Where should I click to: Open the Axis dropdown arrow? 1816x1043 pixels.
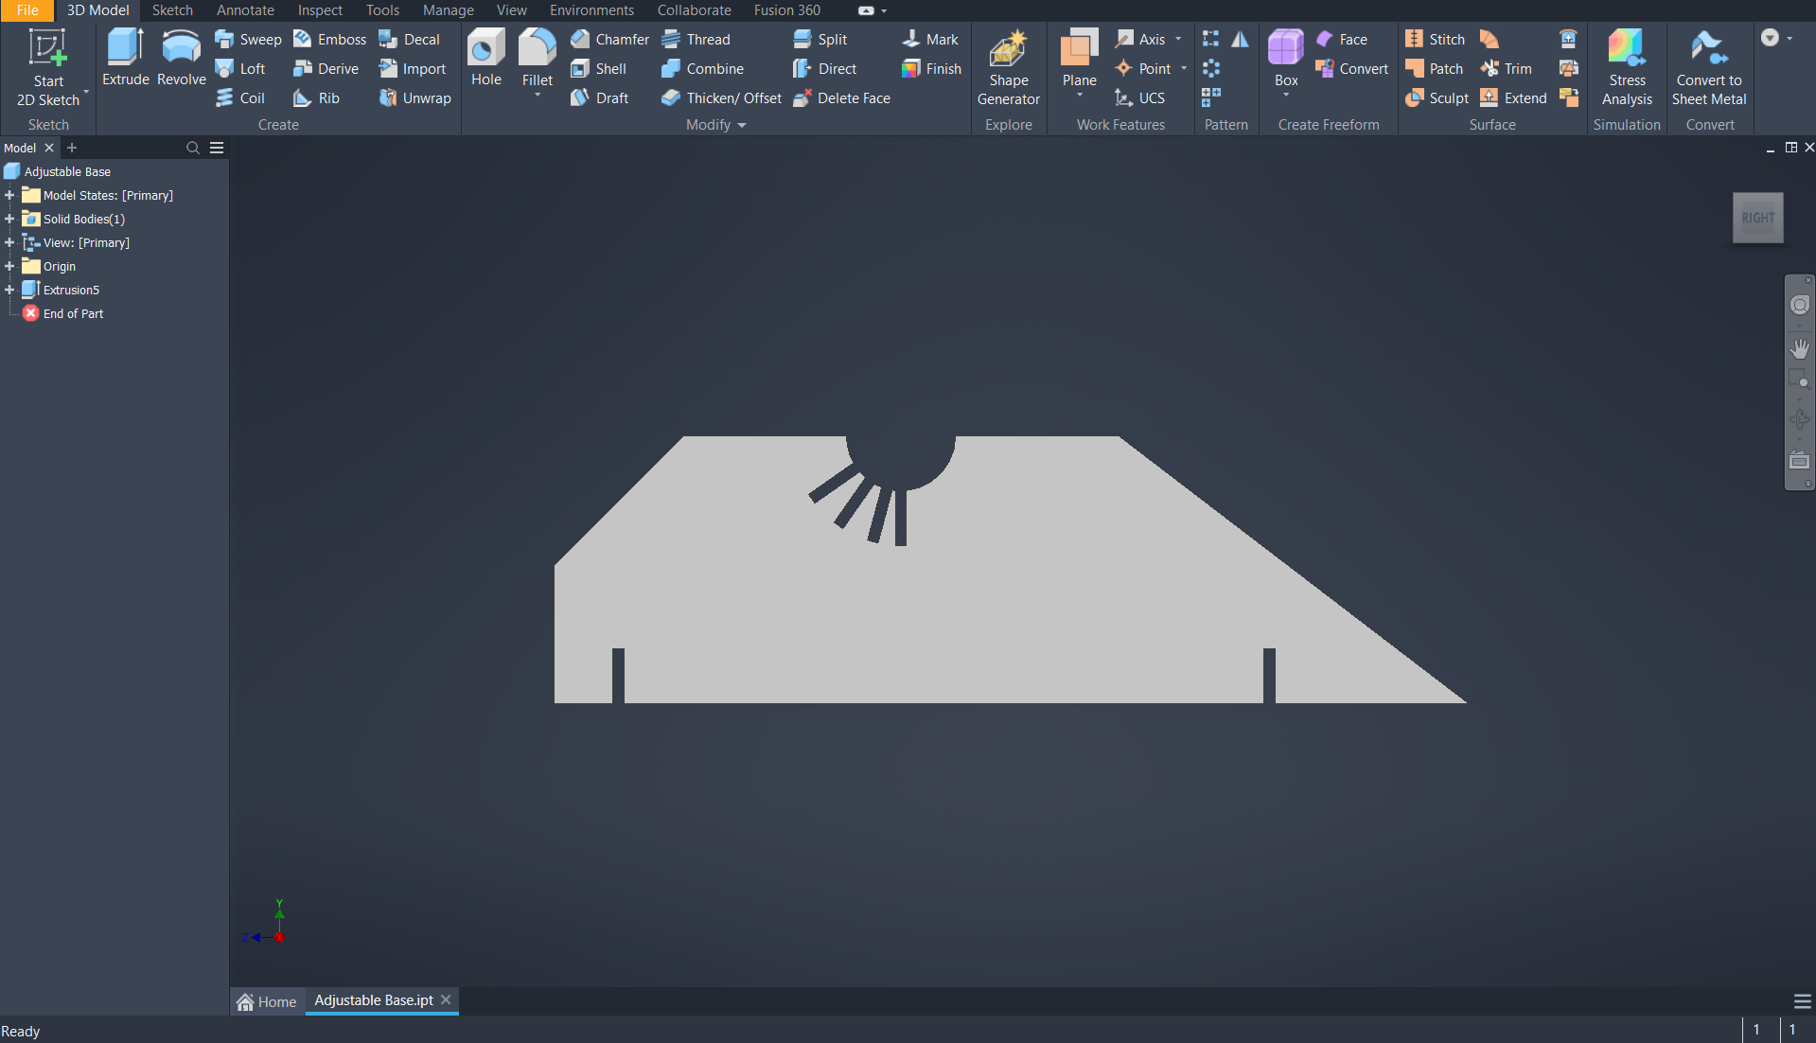[x=1178, y=39]
